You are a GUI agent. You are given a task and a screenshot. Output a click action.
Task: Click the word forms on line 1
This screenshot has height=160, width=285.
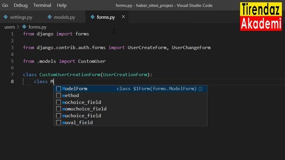point(82,34)
